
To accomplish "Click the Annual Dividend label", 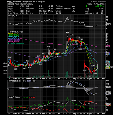I will (x=63, y=9).
